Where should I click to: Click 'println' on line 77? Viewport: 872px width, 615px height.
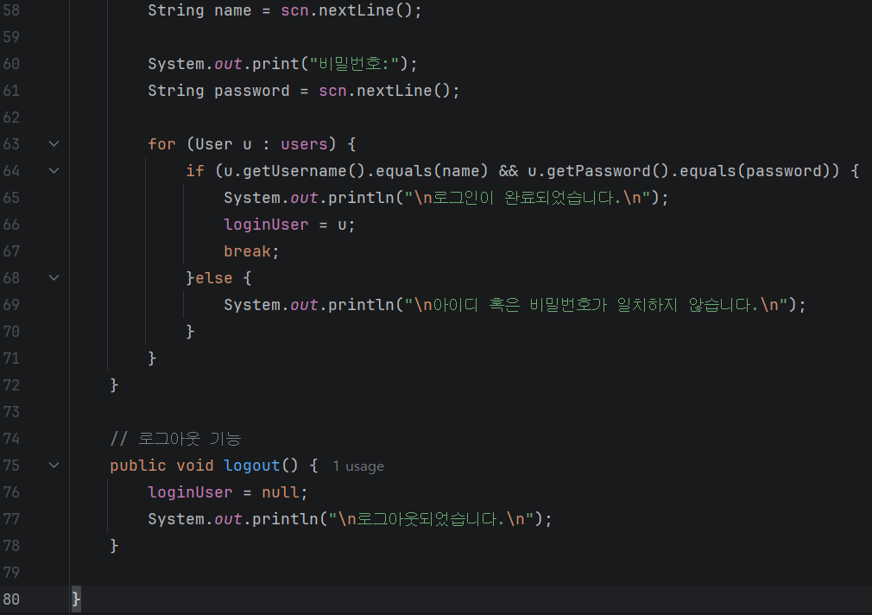click(286, 519)
